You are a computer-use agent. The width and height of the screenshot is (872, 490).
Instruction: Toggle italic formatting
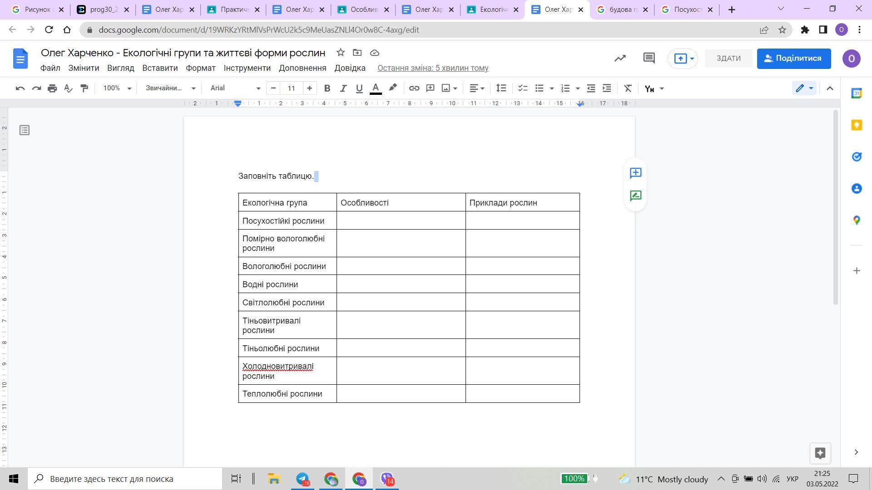click(x=343, y=88)
